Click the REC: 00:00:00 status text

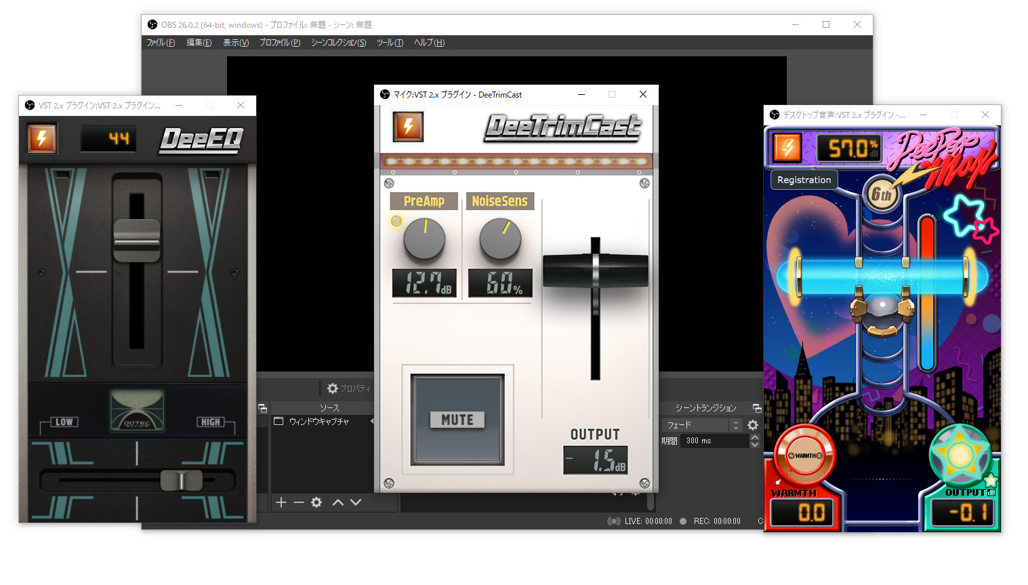click(x=717, y=521)
